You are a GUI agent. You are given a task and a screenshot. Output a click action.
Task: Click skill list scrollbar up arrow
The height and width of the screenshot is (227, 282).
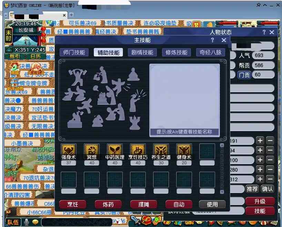click(222, 145)
